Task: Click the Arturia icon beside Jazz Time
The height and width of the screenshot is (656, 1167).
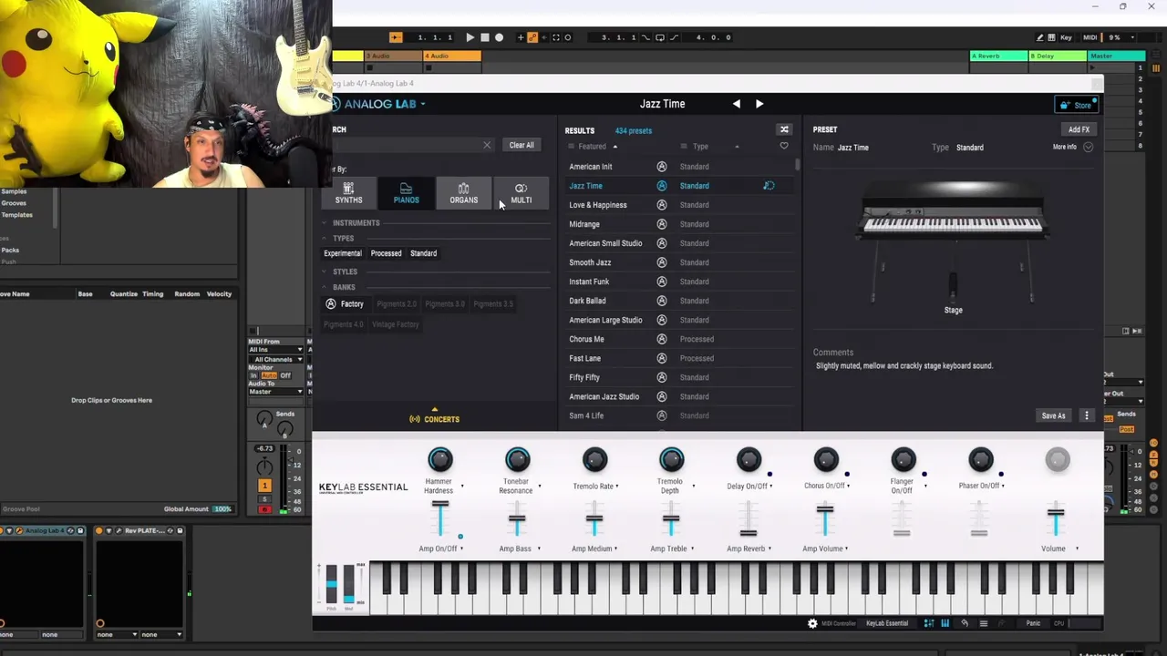Action: tap(662, 186)
